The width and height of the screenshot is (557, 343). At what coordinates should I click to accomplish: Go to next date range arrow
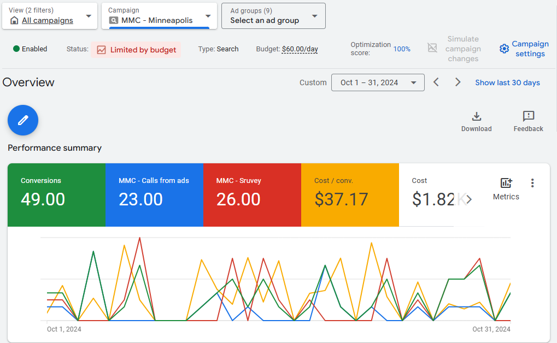click(x=458, y=82)
